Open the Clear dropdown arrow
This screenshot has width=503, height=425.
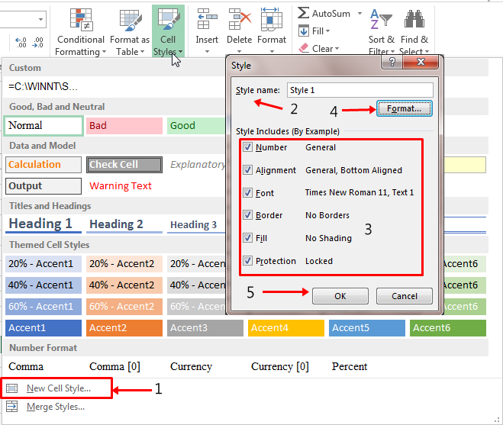pyautogui.click(x=337, y=49)
